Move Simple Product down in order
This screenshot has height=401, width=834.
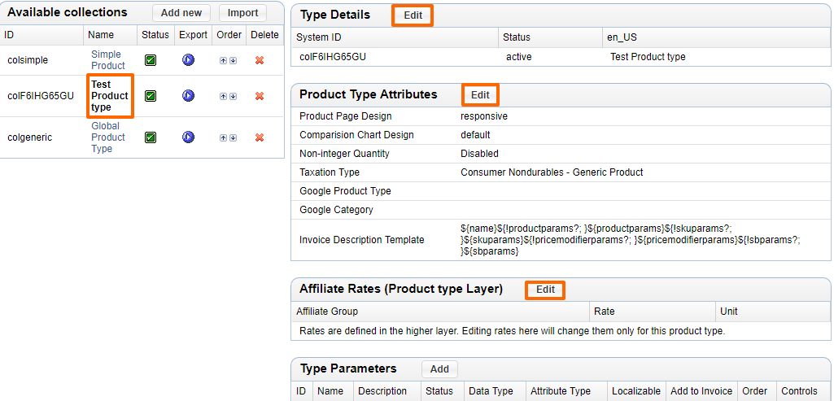[x=233, y=61]
